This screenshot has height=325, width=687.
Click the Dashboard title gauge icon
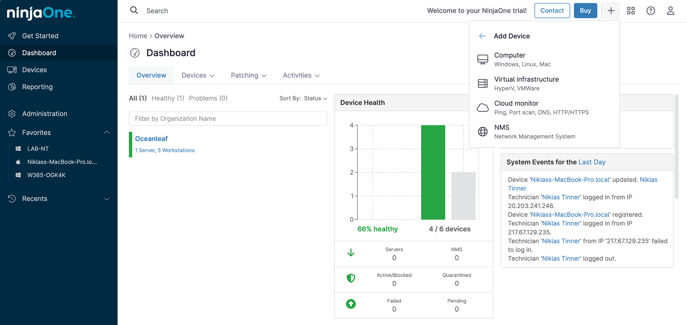[135, 53]
